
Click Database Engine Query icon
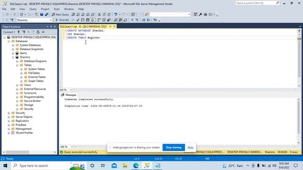73,15
